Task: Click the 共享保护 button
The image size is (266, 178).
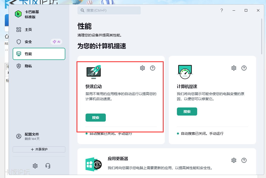Action: click(x=39, y=149)
